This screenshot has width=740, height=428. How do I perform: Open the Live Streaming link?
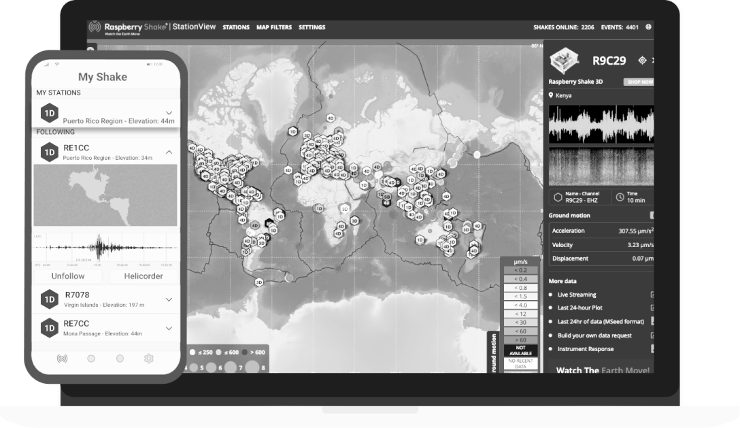(x=577, y=295)
